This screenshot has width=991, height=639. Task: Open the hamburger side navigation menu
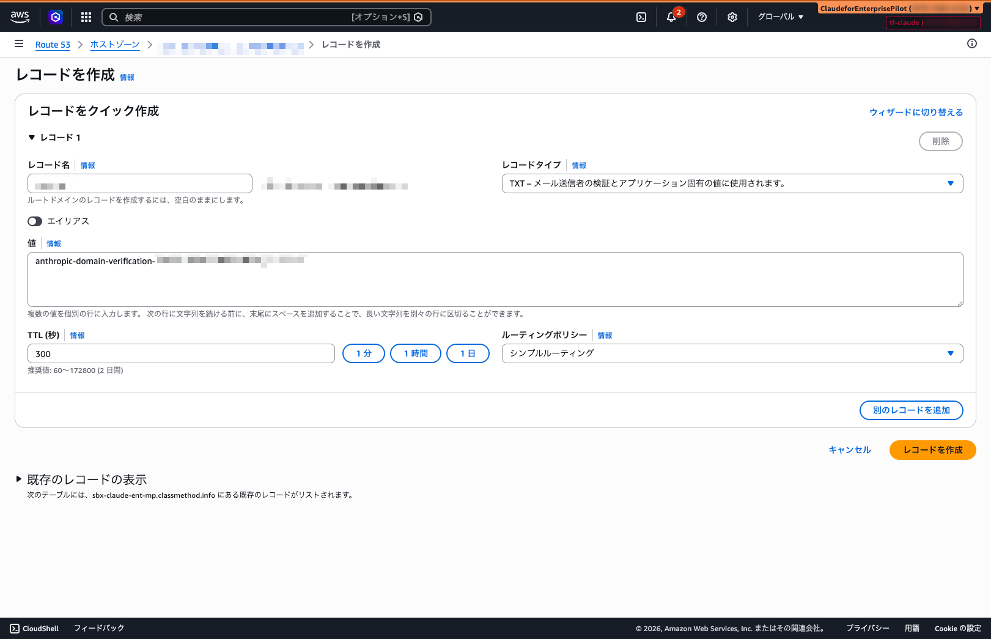(19, 44)
